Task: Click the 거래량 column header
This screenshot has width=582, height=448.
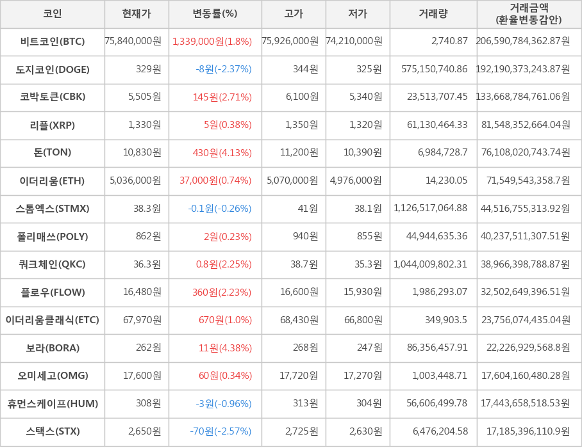Action: (433, 13)
